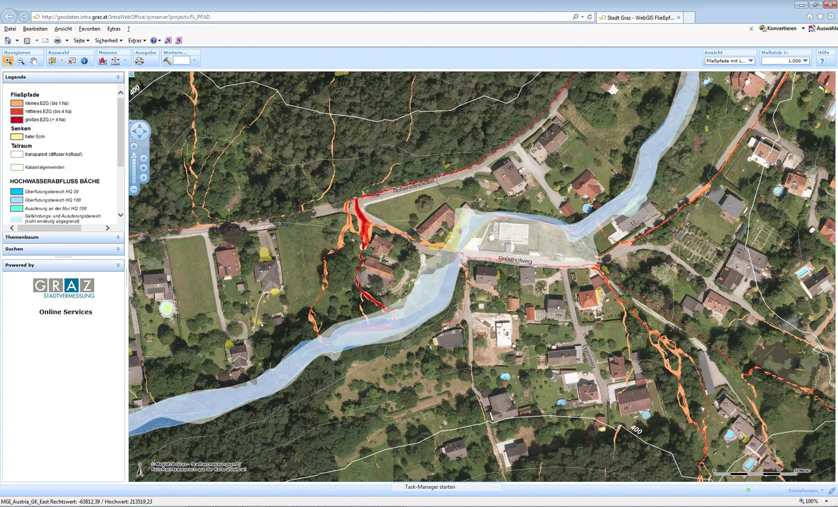Viewport: 838px width, 507px height.
Task: Click the yellow Senken tiefer 5cm swatch
Action: coord(17,137)
